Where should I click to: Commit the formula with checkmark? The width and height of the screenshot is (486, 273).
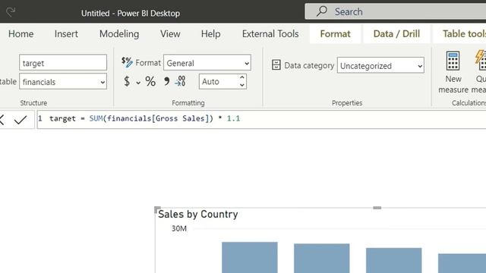(21, 120)
